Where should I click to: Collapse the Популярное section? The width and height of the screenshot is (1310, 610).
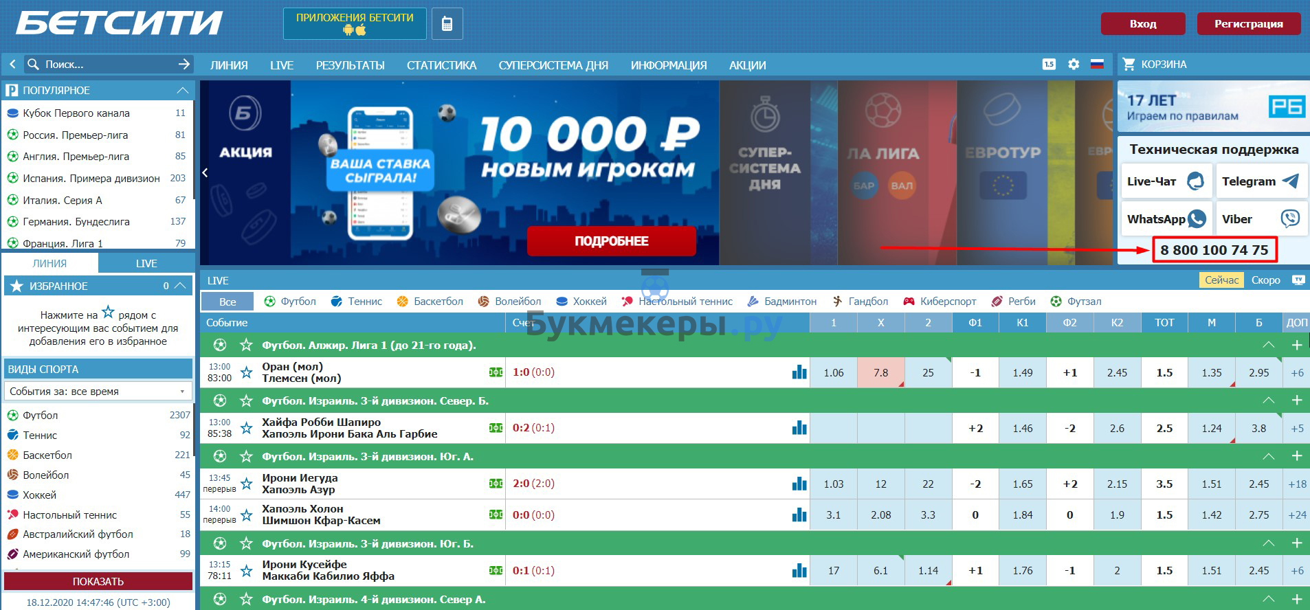click(x=182, y=90)
